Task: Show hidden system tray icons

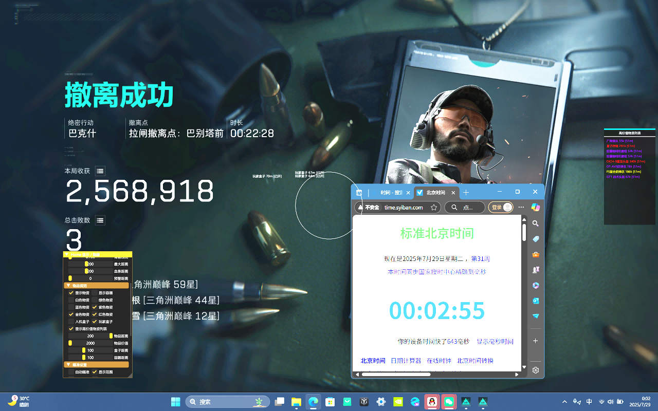Action: point(564,402)
